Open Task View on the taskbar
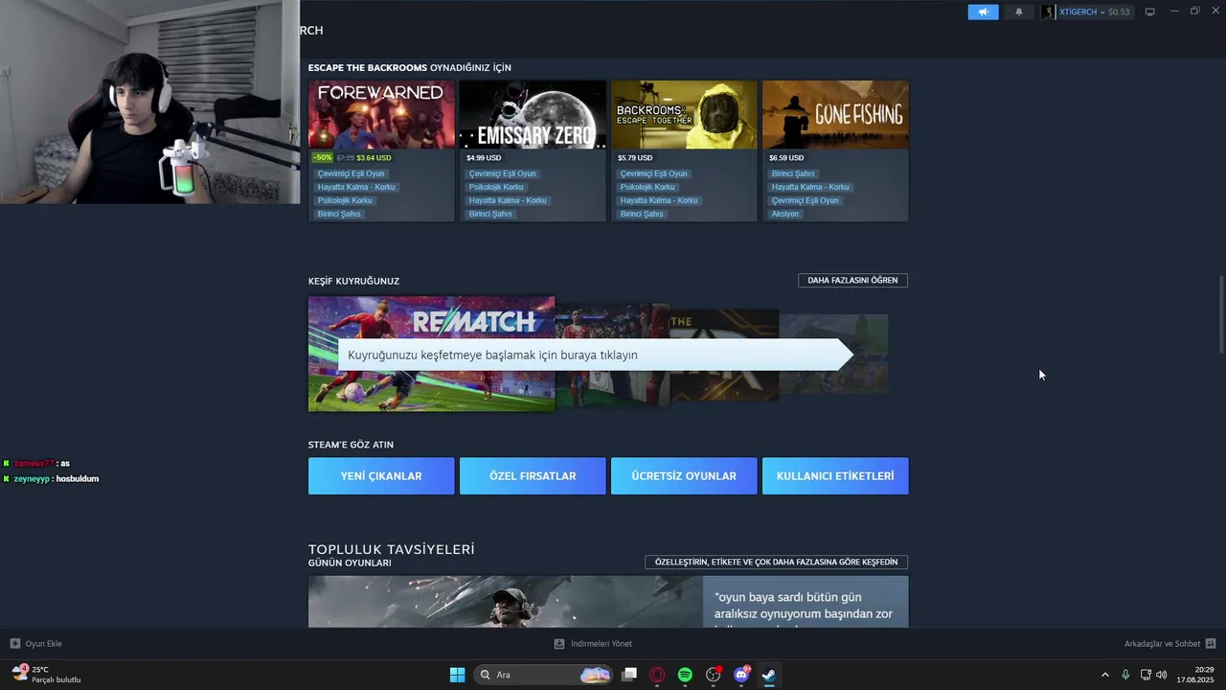Screen dimensions: 1226x690 pyautogui.click(x=629, y=675)
